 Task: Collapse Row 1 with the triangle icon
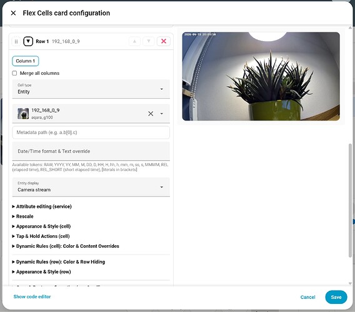click(28, 41)
